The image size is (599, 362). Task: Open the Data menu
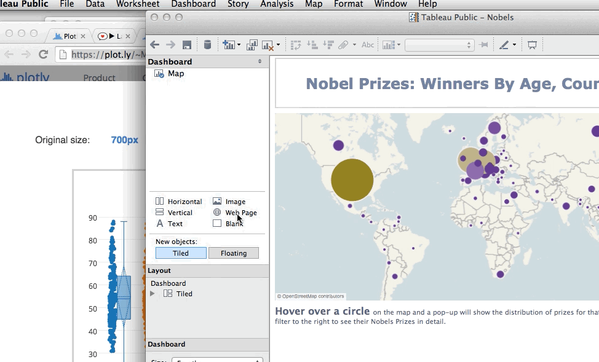tap(95, 4)
